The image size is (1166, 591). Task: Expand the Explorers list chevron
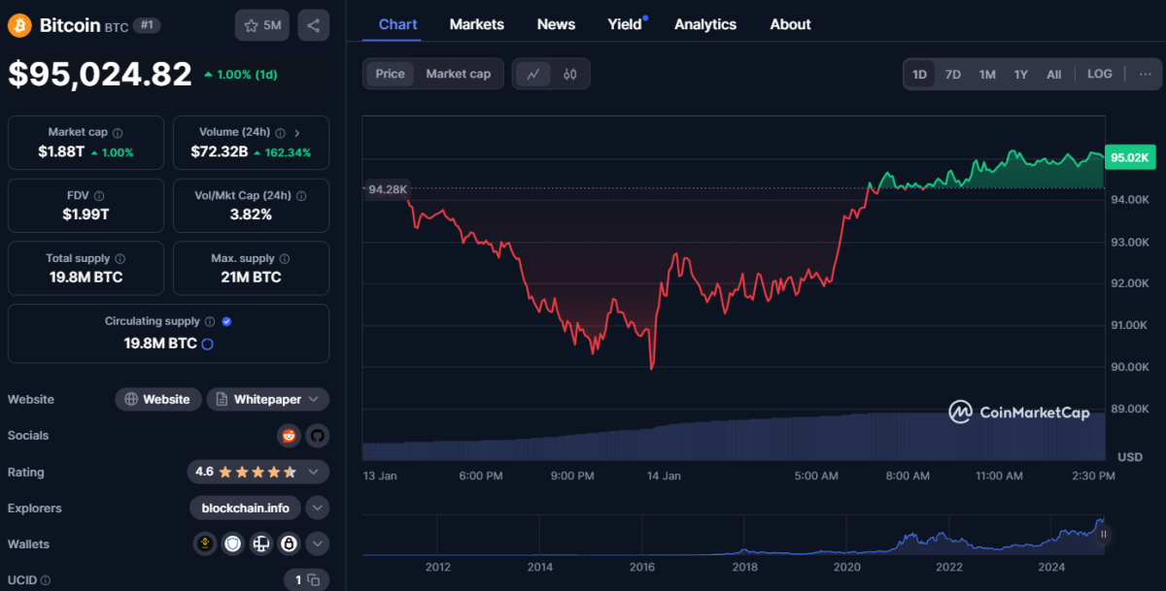click(317, 508)
